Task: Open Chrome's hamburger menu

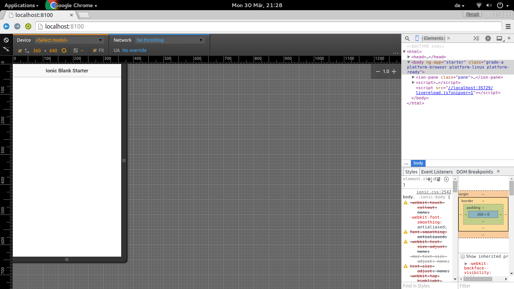Action: coord(508,26)
